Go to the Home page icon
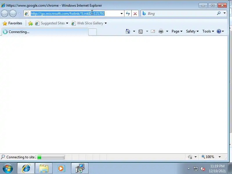 (x=128, y=31)
